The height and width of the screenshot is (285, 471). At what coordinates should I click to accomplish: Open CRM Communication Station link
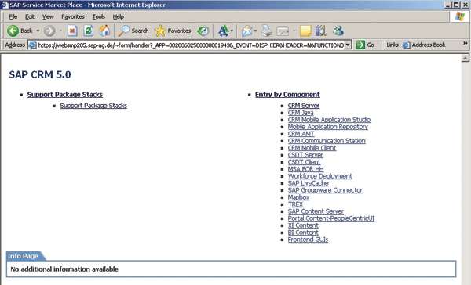[x=327, y=141]
